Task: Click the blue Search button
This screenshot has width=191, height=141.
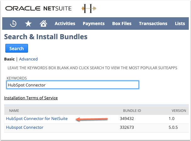Action: coord(17,48)
